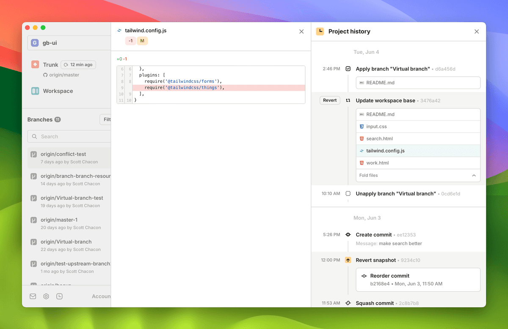Click the orange Revert snapshot arrow icon
The height and width of the screenshot is (329, 508).
348,260
